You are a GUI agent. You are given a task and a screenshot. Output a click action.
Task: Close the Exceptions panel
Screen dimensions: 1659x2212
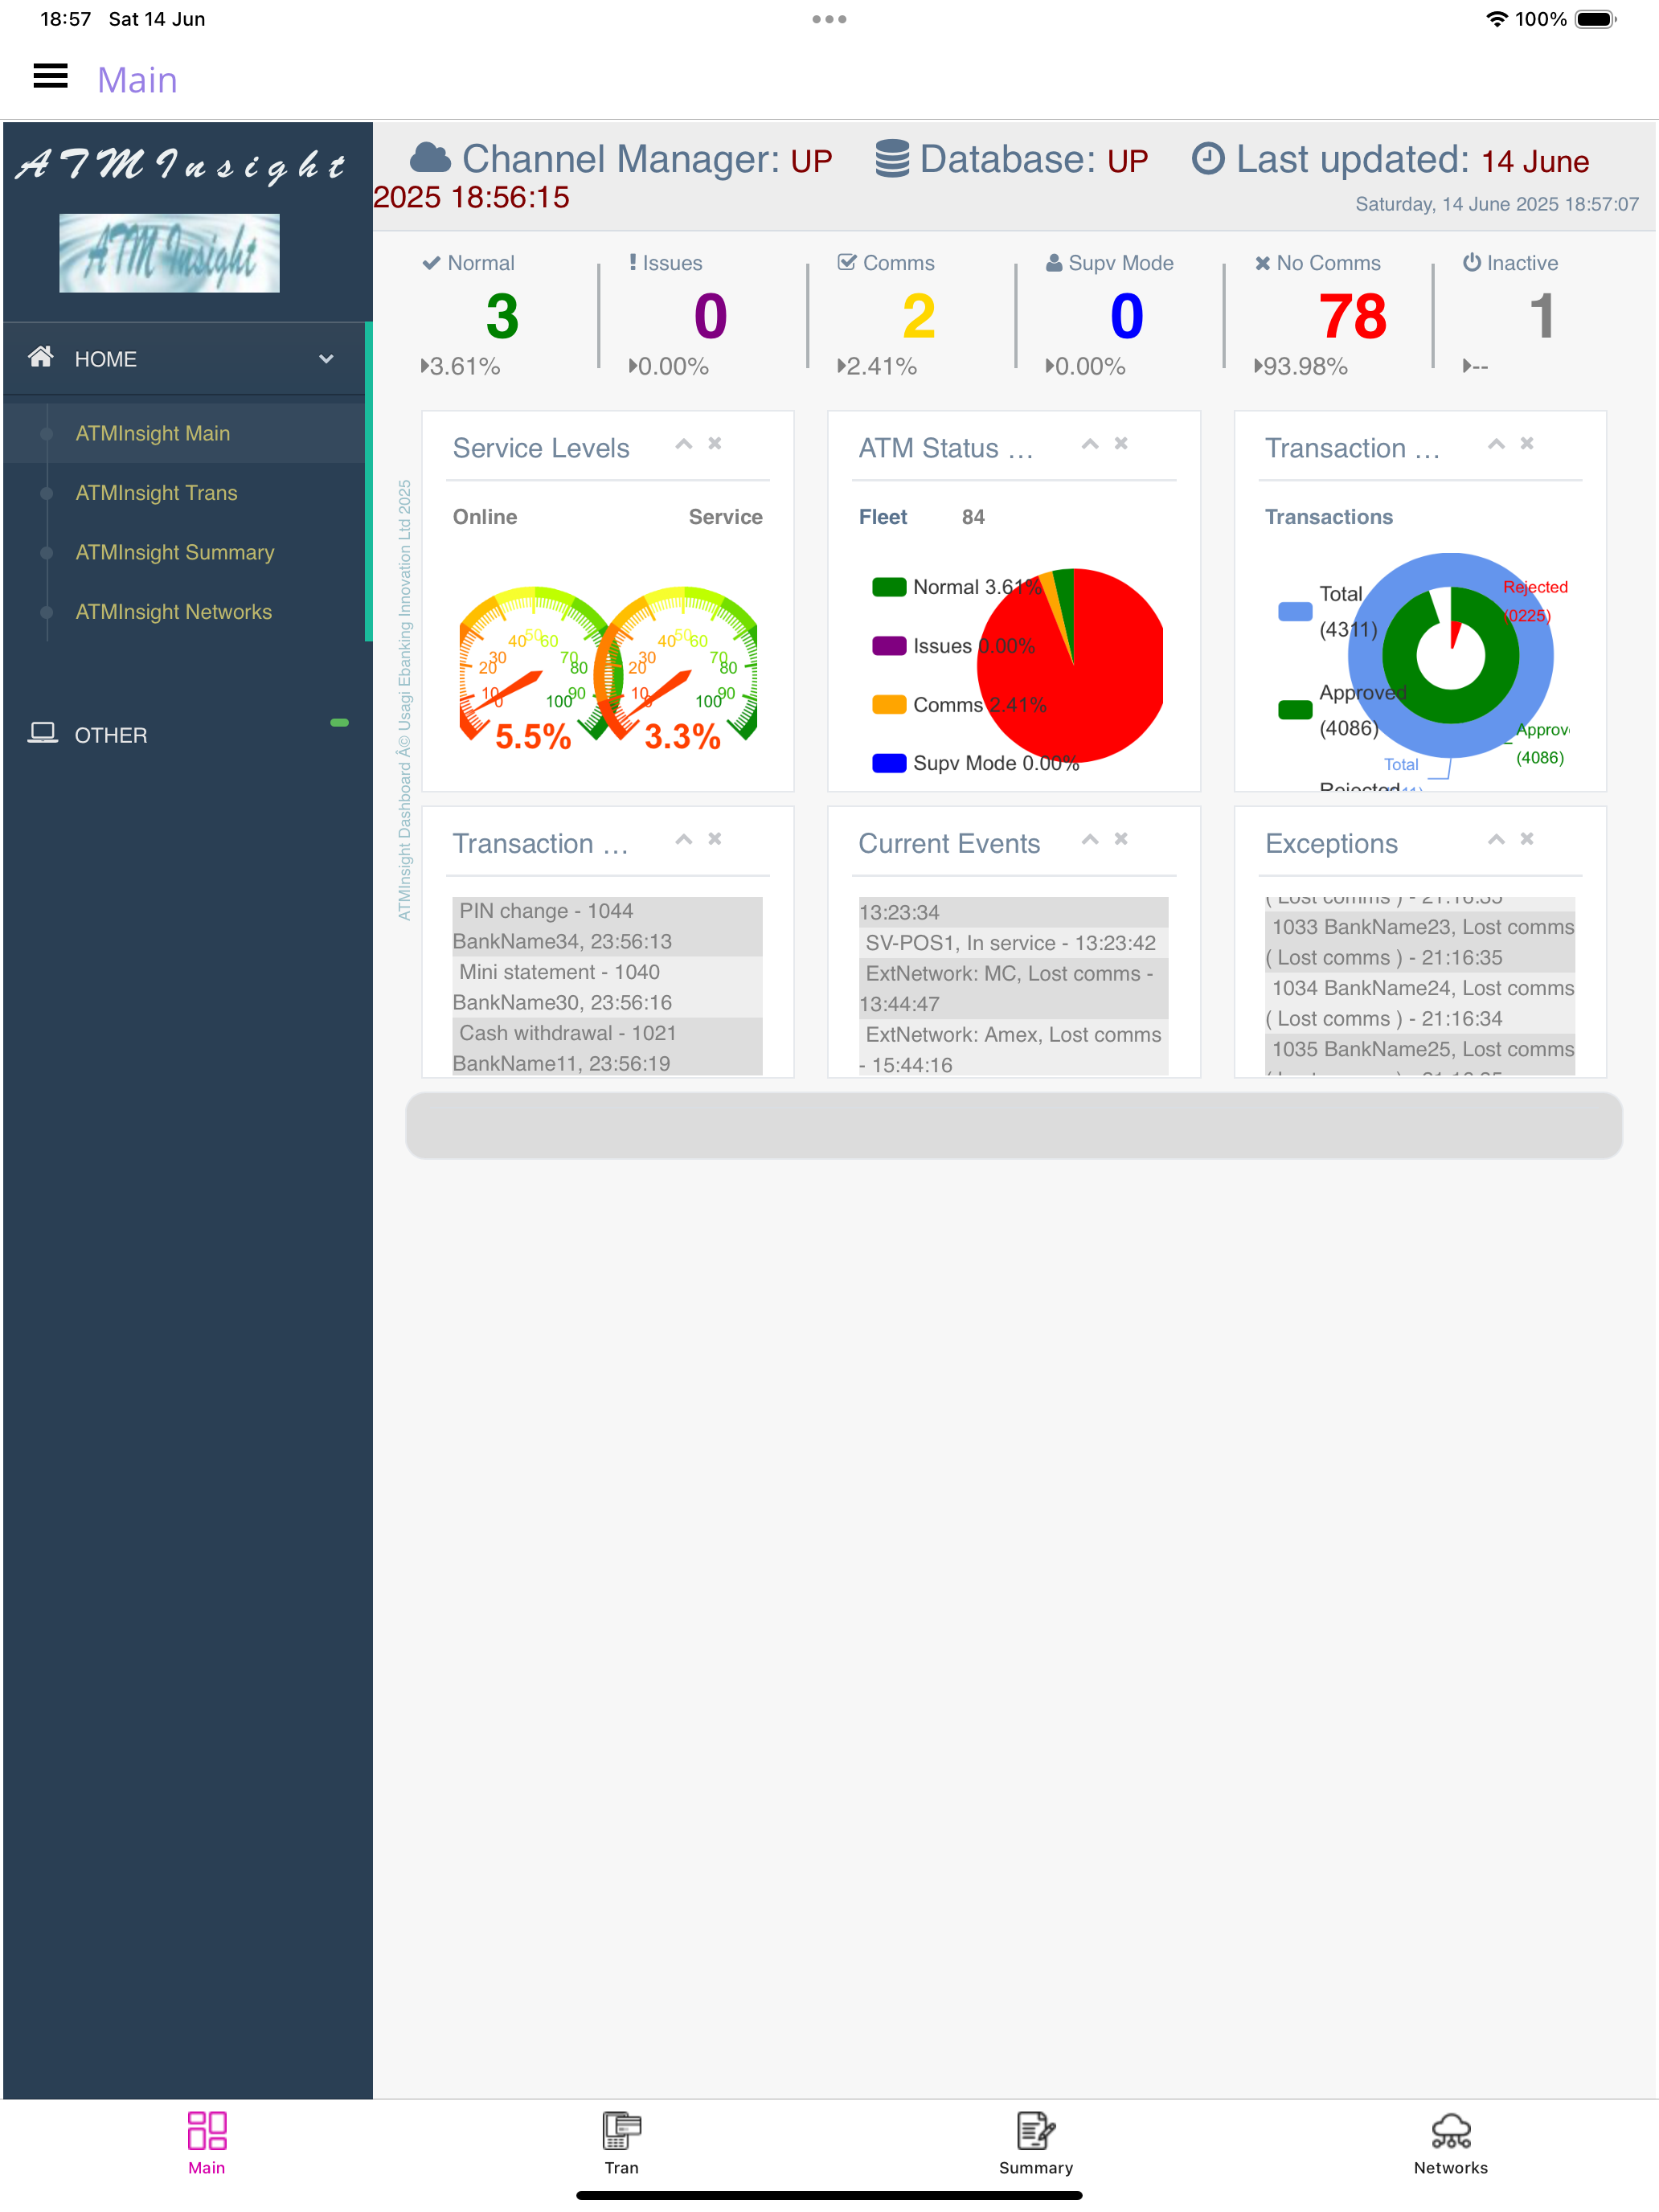pos(1527,839)
